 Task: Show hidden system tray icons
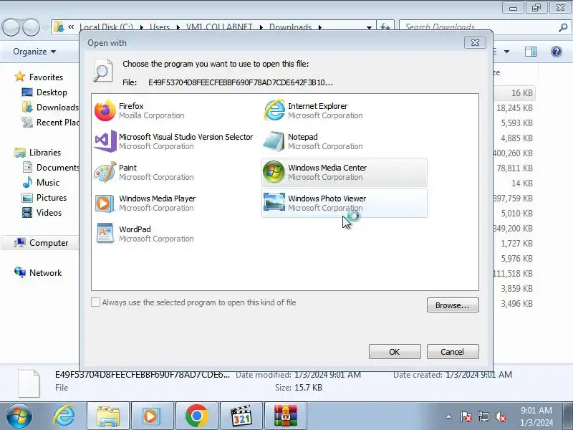pyautogui.click(x=448, y=416)
